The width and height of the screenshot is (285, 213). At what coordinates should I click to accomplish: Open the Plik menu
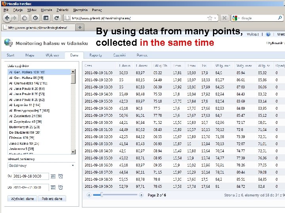click(x=6, y=10)
